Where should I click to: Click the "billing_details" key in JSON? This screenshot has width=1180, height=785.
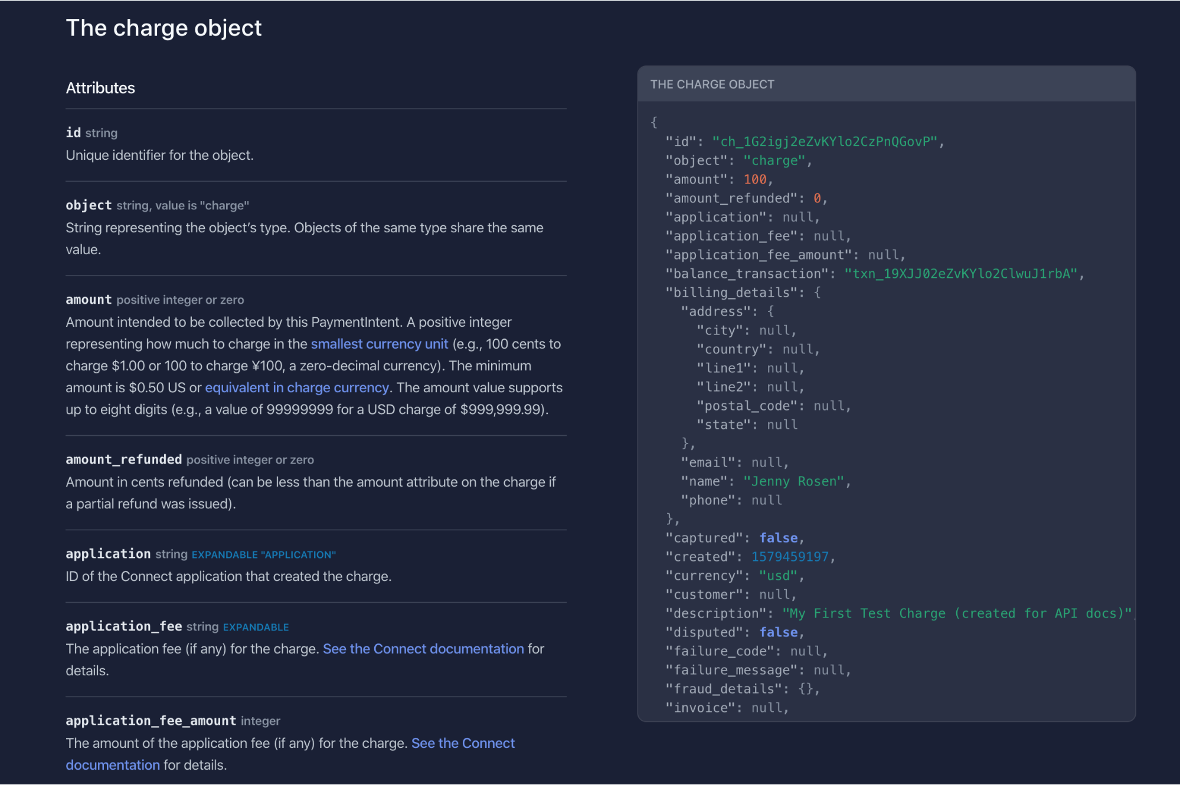pyautogui.click(x=731, y=293)
